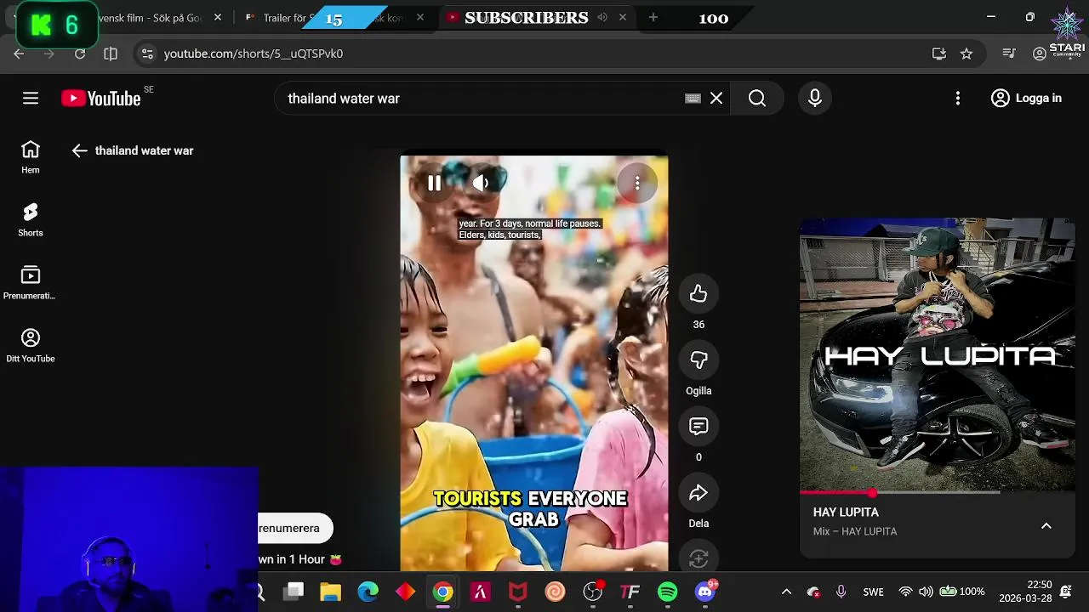This screenshot has width=1089, height=612.
Task: Install app icon in the address bar
Action: [939, 54]
